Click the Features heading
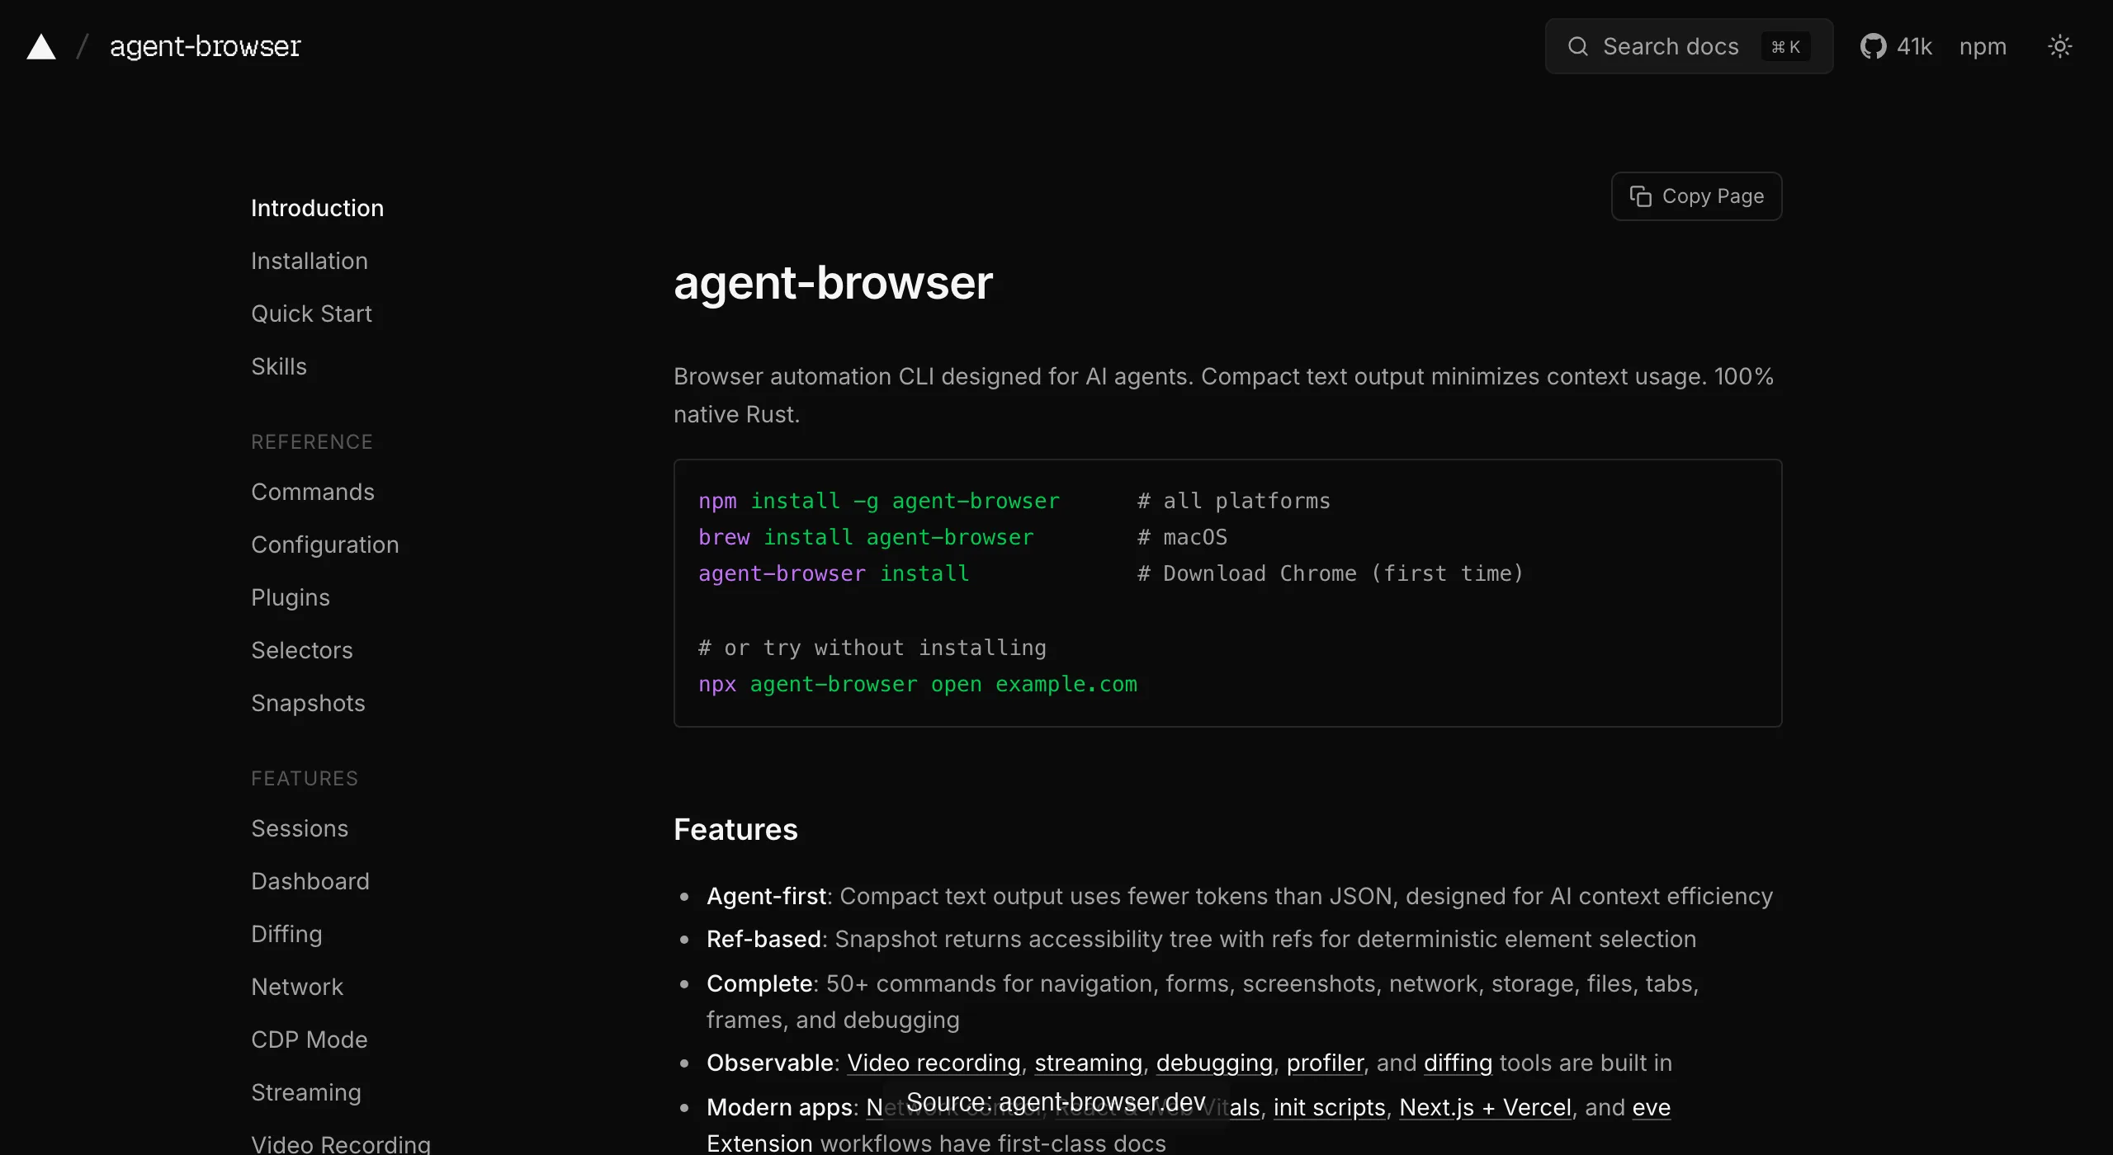Viewport: 2113px width, 1155px height. coord(735,829)
